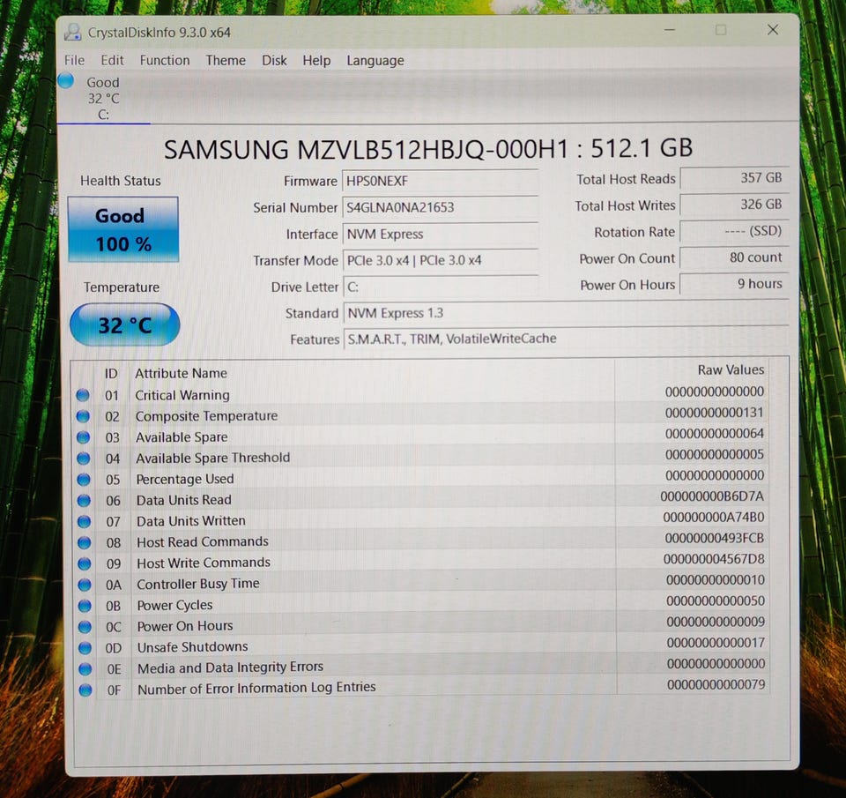Click the Total Host Reads value 357 GB

click(x=734, y=177)
